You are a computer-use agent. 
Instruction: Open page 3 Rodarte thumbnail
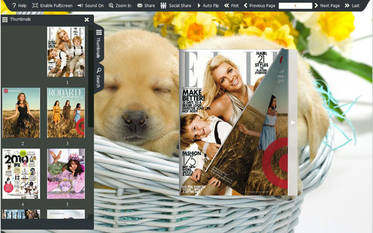[x=66, y=113]
